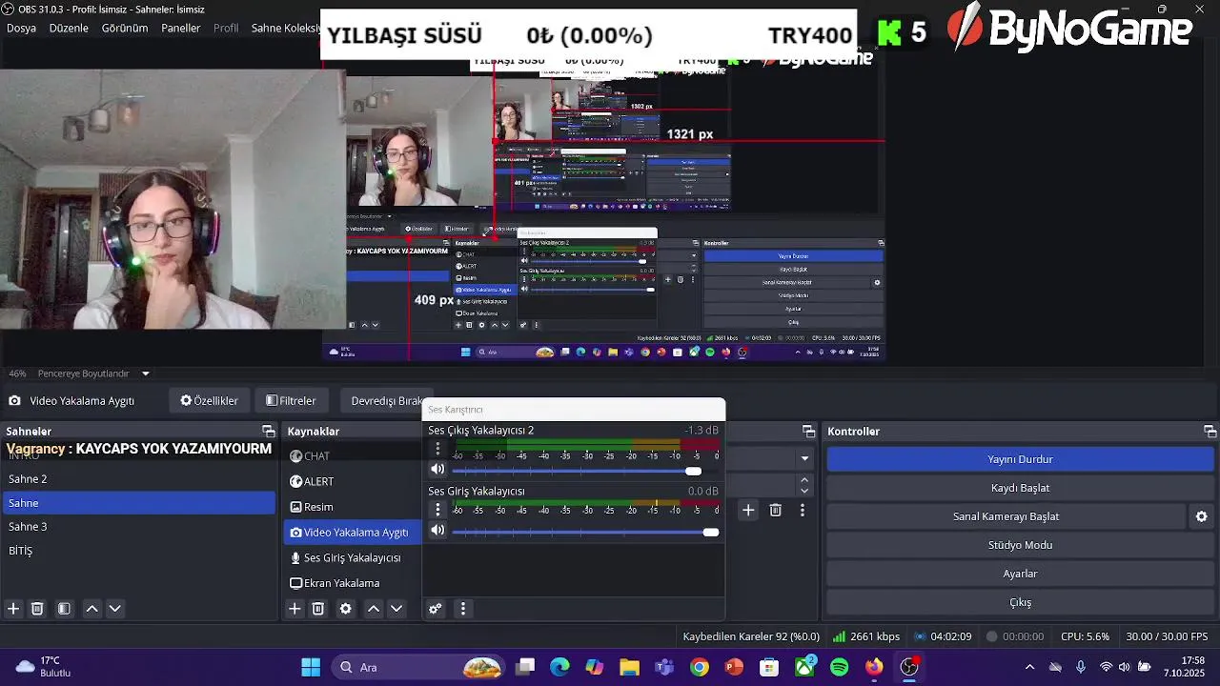
Task: Select Ses Giriş Yakalayıcısı source
Action: click(x=353, y=557)
